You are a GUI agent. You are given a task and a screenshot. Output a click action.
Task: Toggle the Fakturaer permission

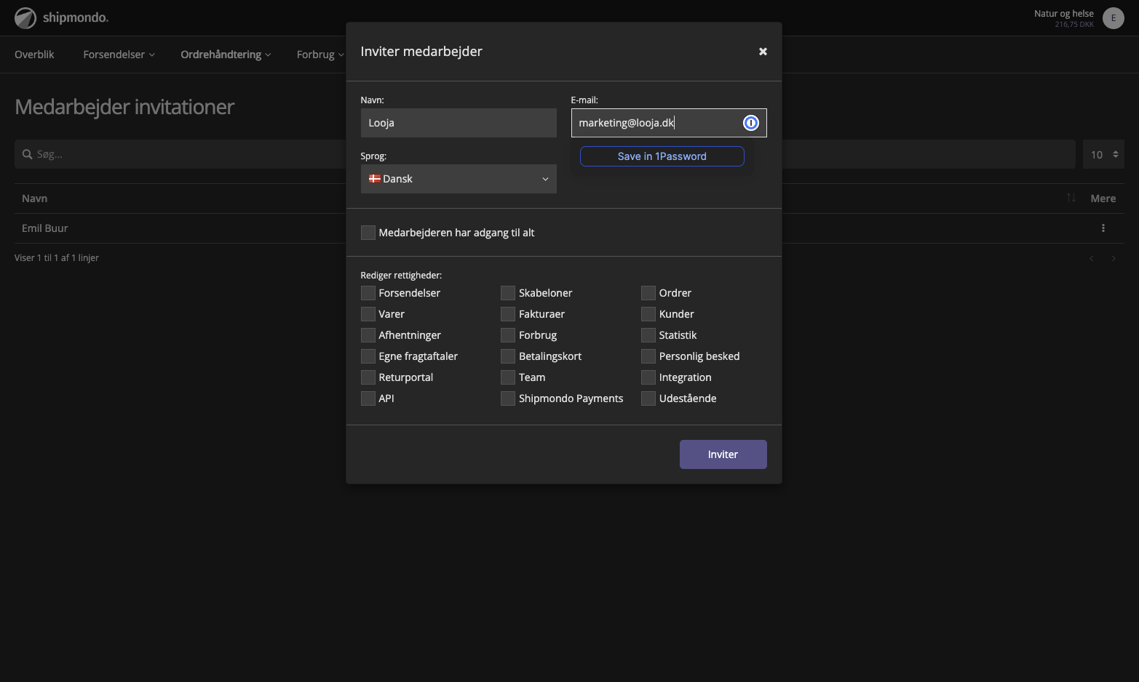(x=508, y=314)
